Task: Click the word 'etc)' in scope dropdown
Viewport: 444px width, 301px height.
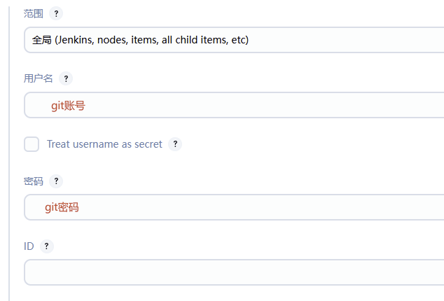Action: (240, 40)
